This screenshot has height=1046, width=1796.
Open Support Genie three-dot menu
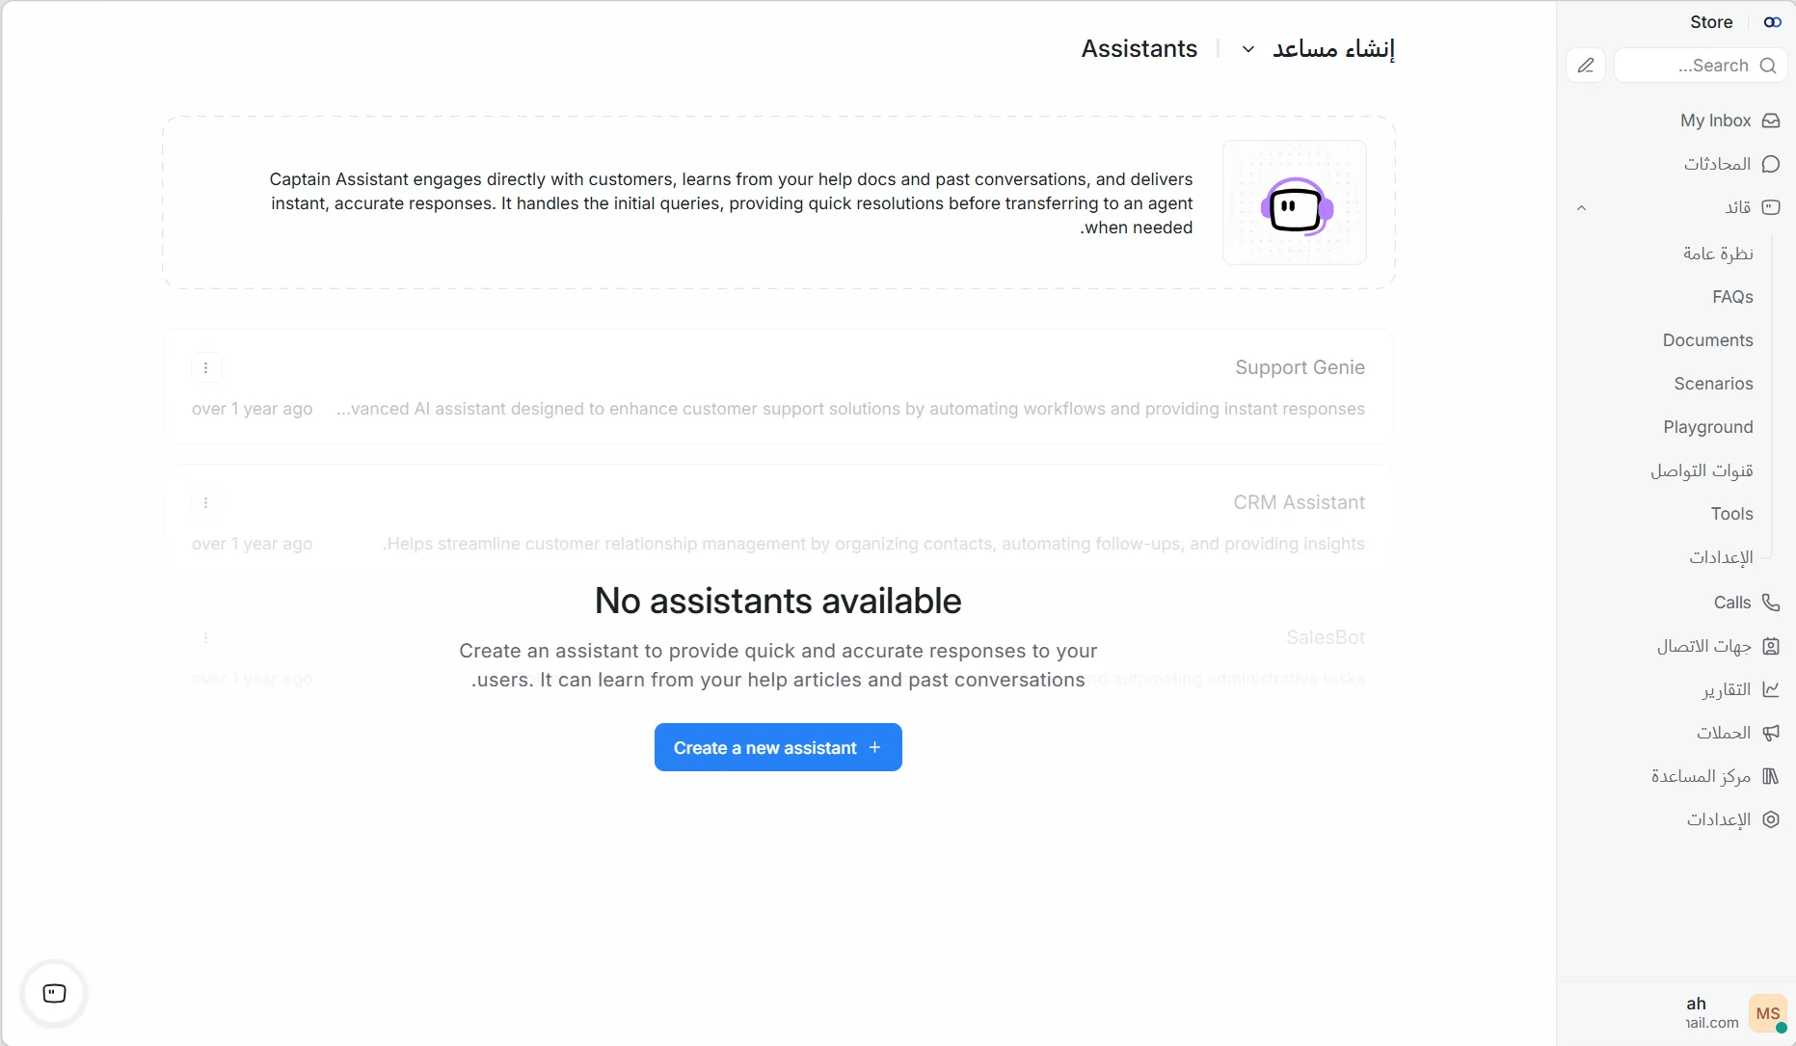coord(205,367)
